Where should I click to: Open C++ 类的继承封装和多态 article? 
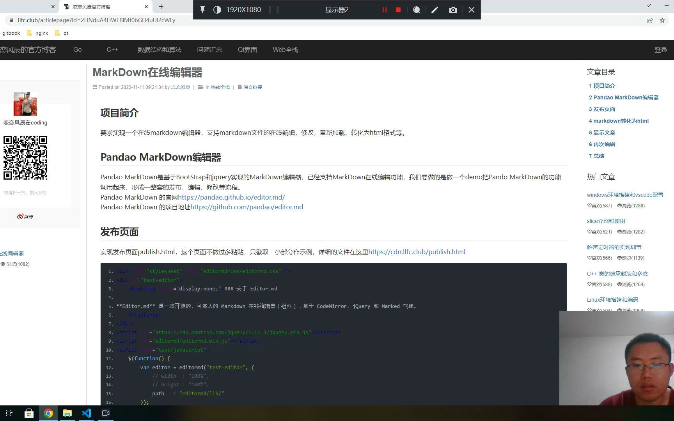tap(617, 274)
